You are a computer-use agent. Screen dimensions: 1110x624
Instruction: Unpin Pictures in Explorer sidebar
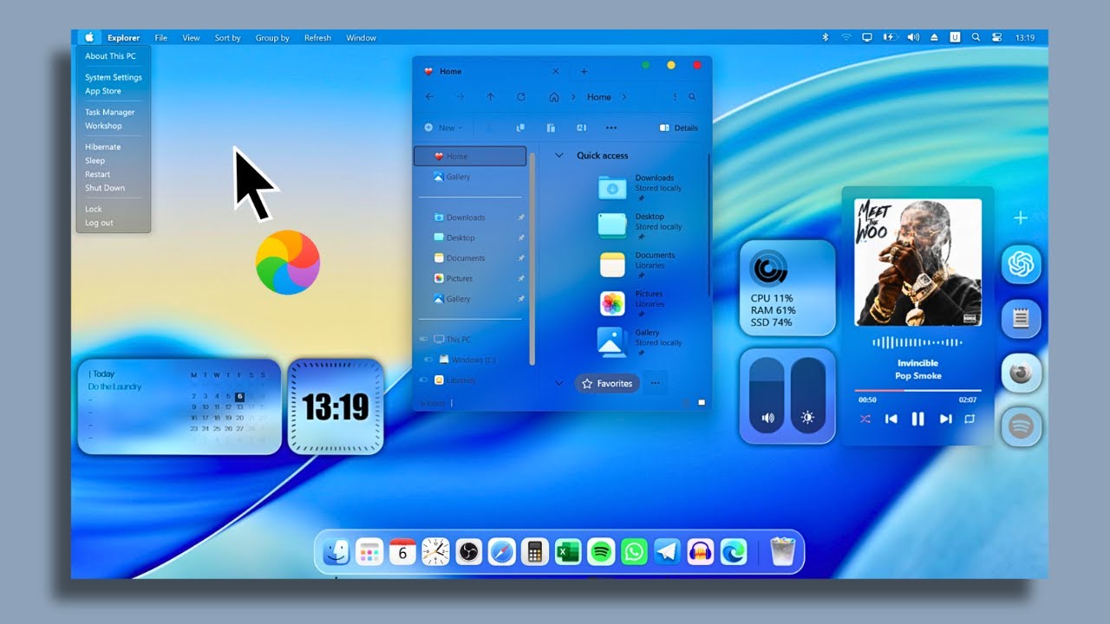click(521, 278)
